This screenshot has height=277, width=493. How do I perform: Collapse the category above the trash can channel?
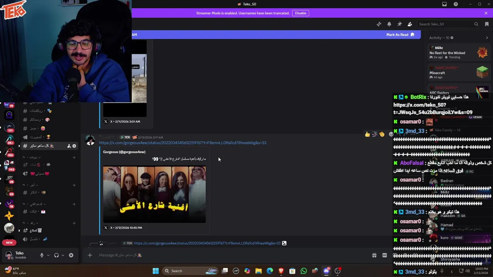point(30,223)
